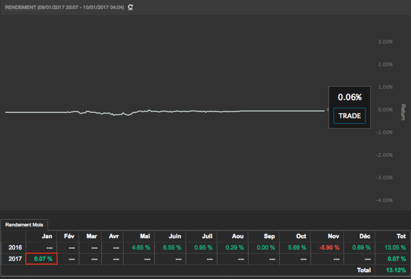Click the Tot column header

(x=401, y=236)
